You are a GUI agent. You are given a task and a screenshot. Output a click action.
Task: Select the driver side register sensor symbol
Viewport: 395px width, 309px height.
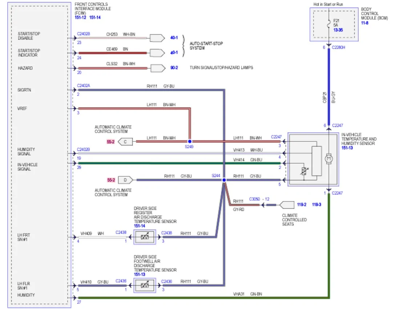(145, 237)
